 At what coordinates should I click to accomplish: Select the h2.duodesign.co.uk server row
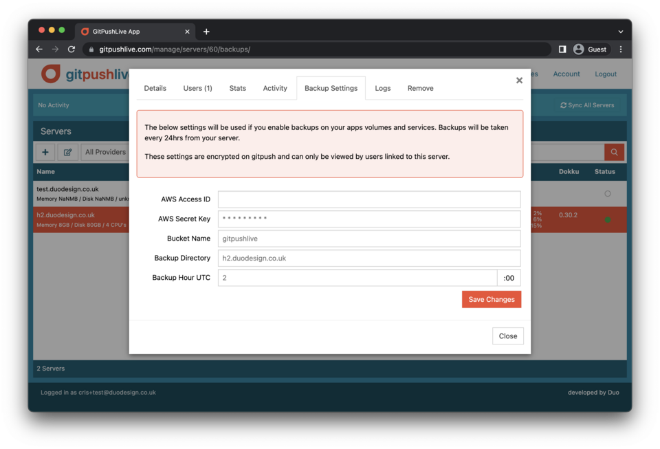[81, 219]
